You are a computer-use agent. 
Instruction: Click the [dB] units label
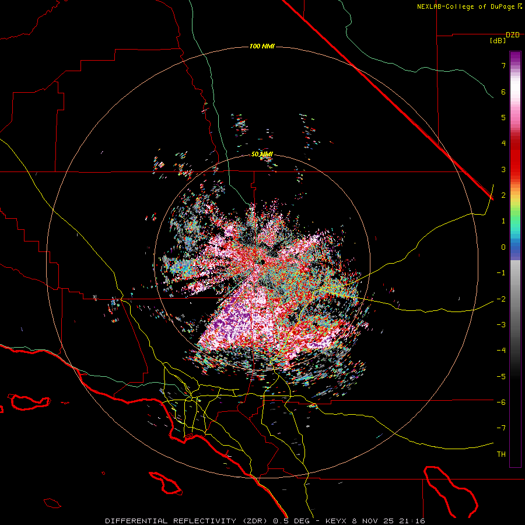(498, 41)
